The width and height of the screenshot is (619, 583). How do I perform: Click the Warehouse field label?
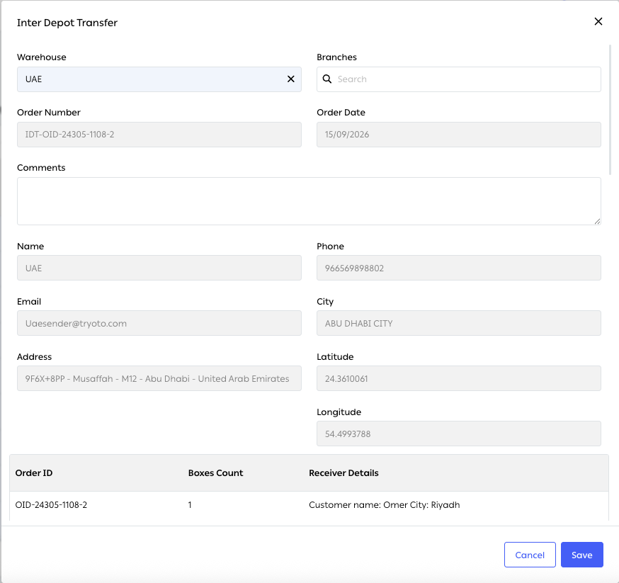click(42, 57)
